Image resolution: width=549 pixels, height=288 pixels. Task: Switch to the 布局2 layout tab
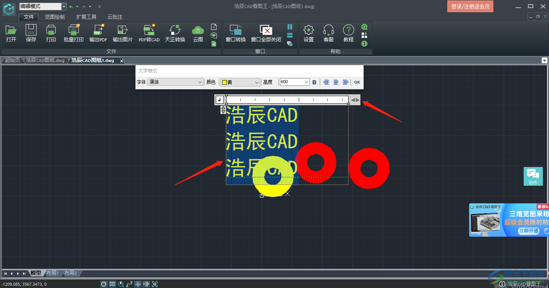coord(71,273)
